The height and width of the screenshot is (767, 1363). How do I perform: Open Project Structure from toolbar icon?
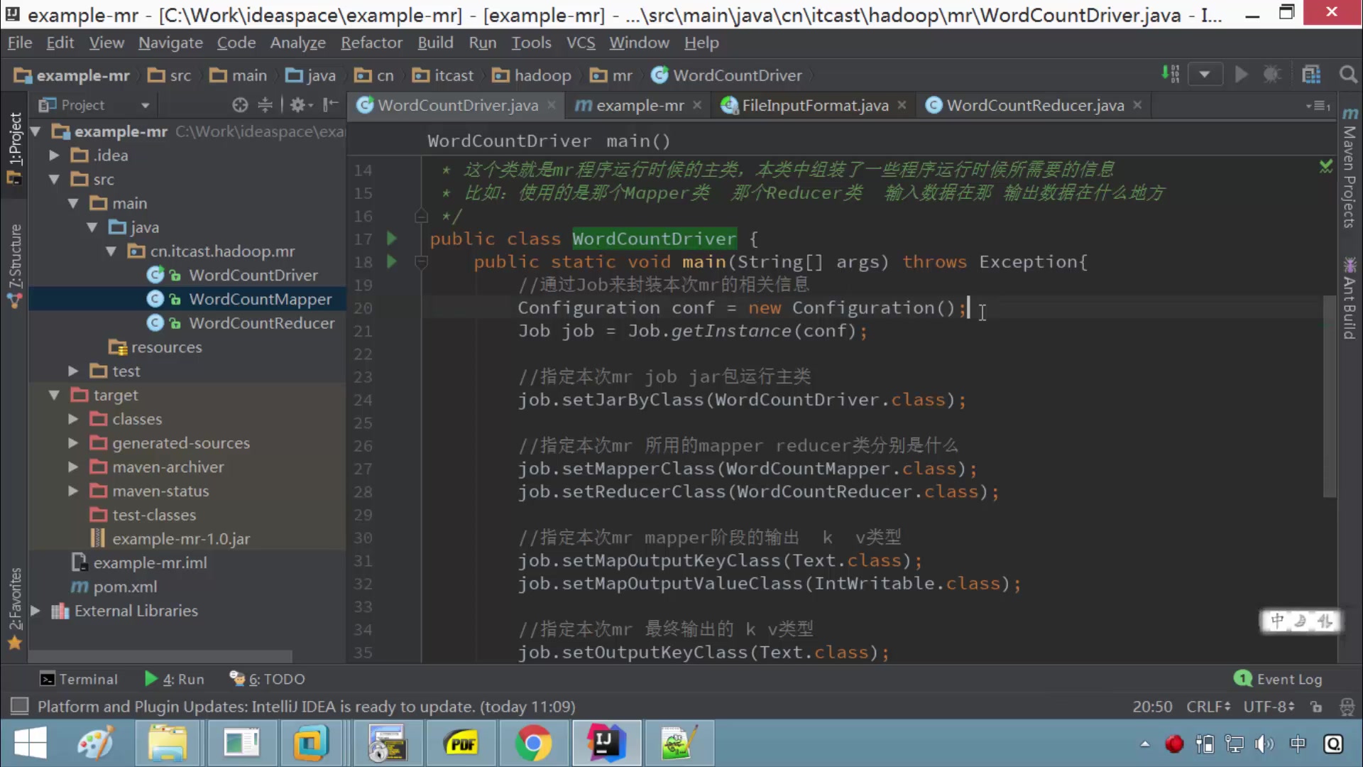pos(1311,75)
